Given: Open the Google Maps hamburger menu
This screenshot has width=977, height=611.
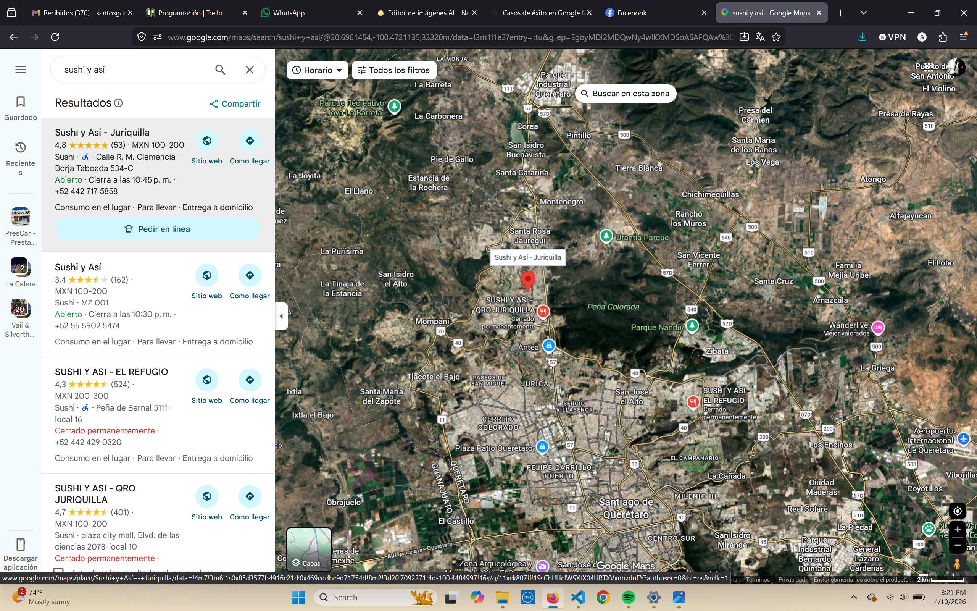Looking at the screenshot, I should coord(20,69).
